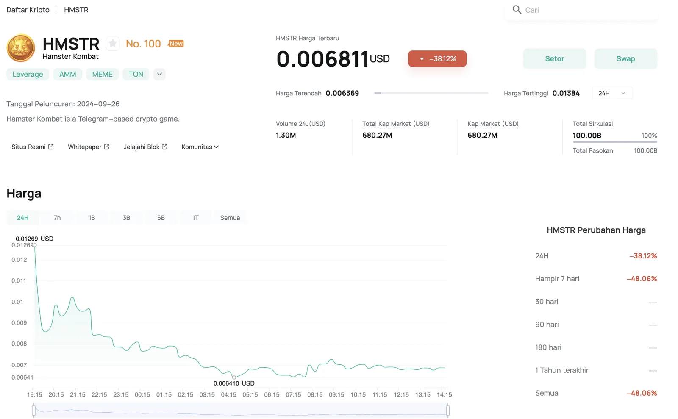Open the AMM tag
Screen dimensions: 678x419
tap(68, 74)
